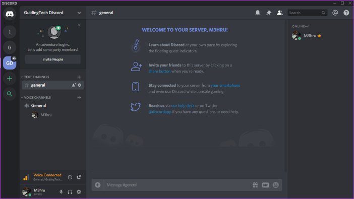
Task: Open our help desk link
Action: (183, 106)
